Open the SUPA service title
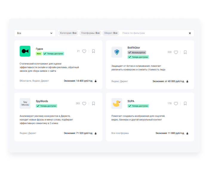209x171 pixels. coord(131,101)
